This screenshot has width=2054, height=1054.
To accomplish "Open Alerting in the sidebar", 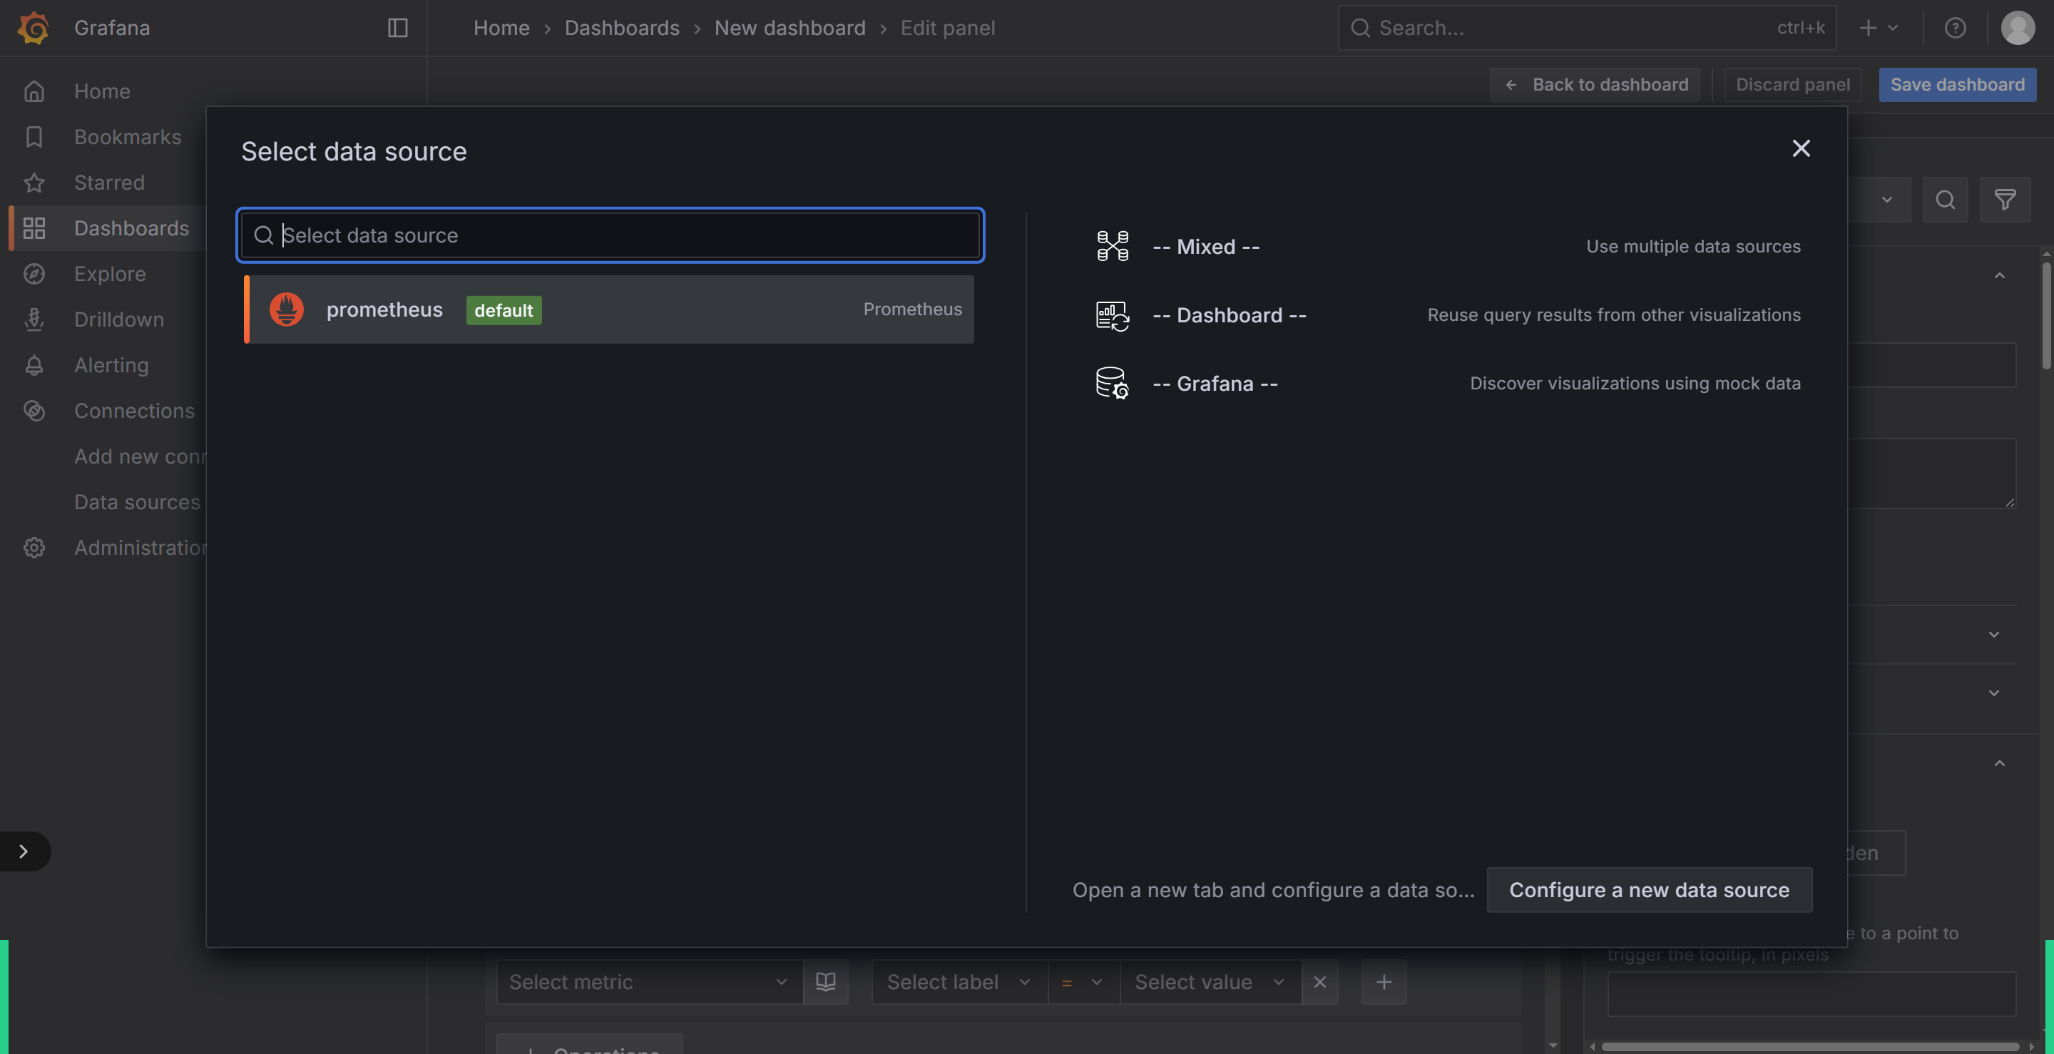I will point(112,365).
